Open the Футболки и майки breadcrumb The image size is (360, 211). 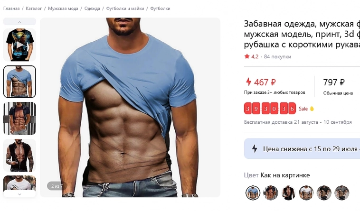click(x=125, y=9)
